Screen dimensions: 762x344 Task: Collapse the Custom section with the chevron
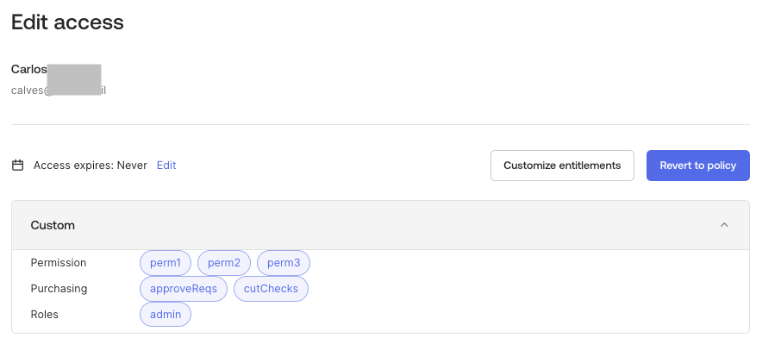coord(724,225)
